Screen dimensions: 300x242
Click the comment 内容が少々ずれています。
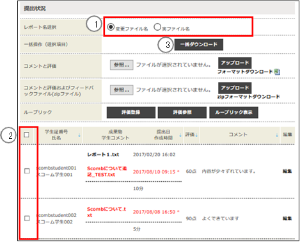(228, 171)
